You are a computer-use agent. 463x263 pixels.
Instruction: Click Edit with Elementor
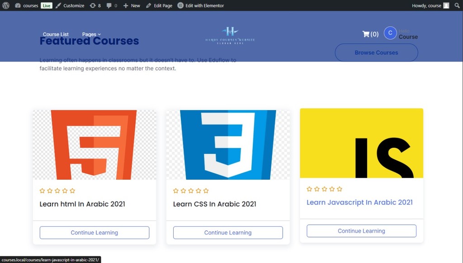(201, 5)
